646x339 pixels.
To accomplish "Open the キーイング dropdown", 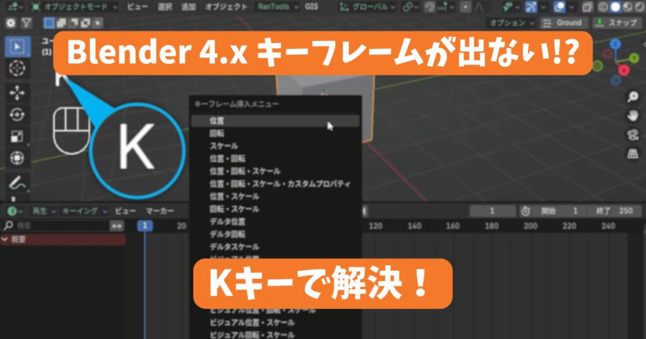I will tap(85, 211).
